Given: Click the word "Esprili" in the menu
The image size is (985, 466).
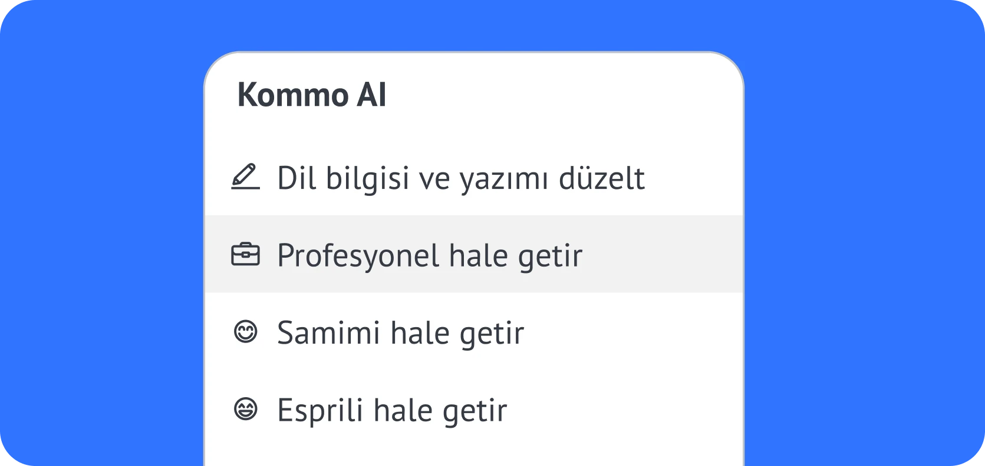Looking at the screenshot, I should (x=320, y=410).
